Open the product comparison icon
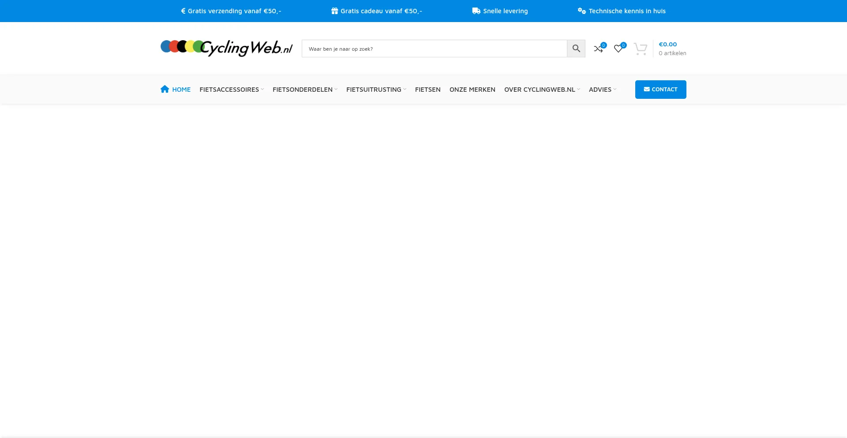The width and height of the screenshot is (847, 438). pos(598,49)
